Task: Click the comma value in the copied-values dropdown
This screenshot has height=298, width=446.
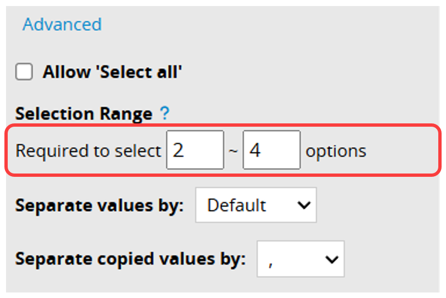Action: pyautogui.click(x=271, y=260)
